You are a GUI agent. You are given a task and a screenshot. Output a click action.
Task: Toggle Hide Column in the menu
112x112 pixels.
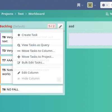[x=38, y=78]
